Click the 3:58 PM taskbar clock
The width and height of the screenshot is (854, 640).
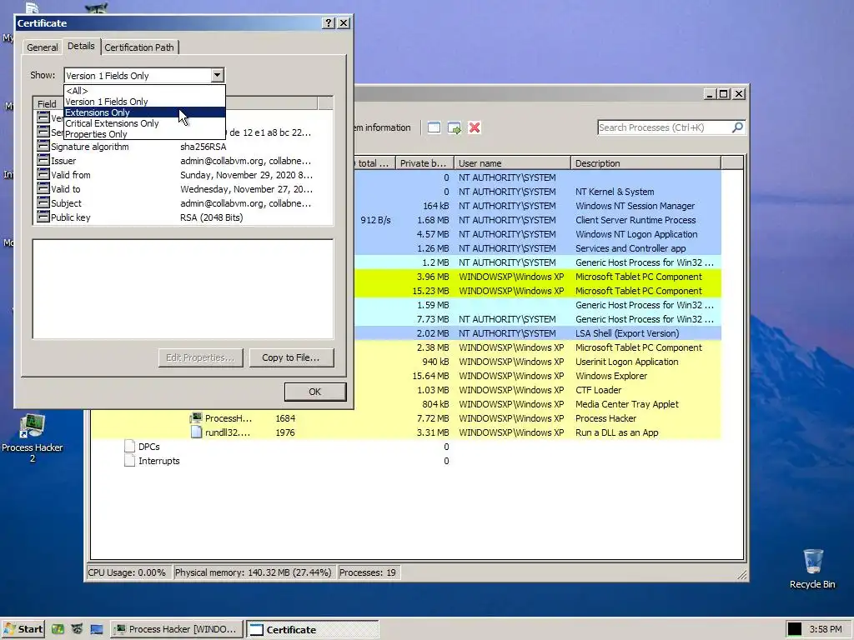pyautogui.click(x=826, y=629)
